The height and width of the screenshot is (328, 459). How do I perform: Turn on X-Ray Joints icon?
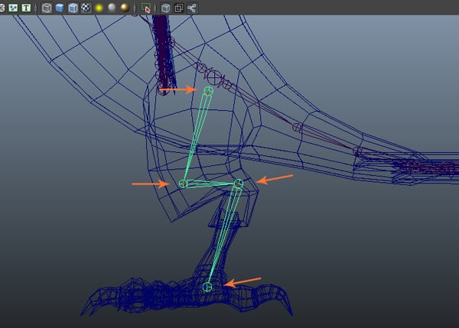click(x=191, y=8)
